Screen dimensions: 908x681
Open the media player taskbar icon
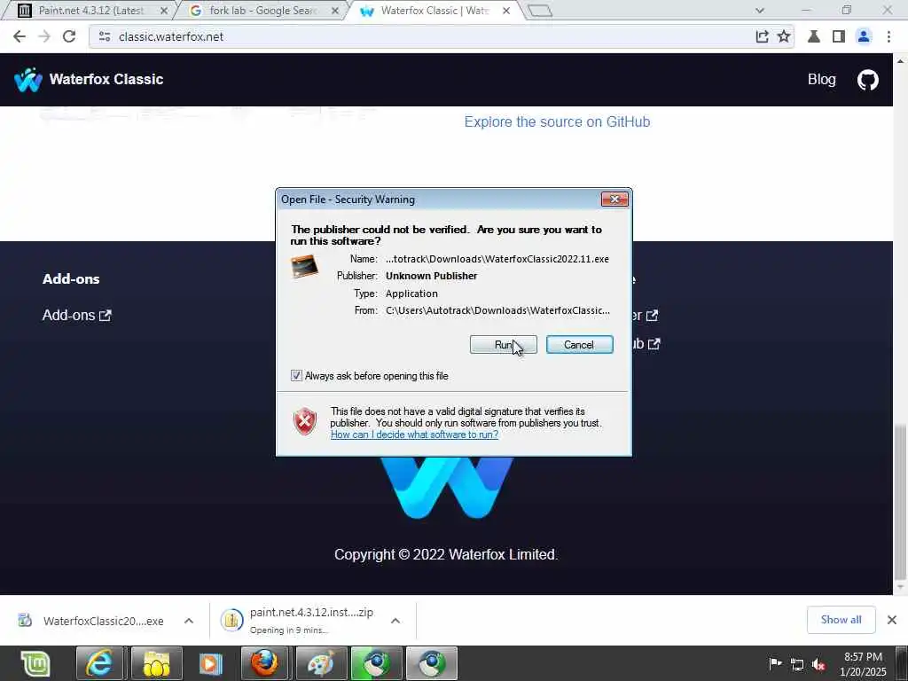tap(211, 663)
